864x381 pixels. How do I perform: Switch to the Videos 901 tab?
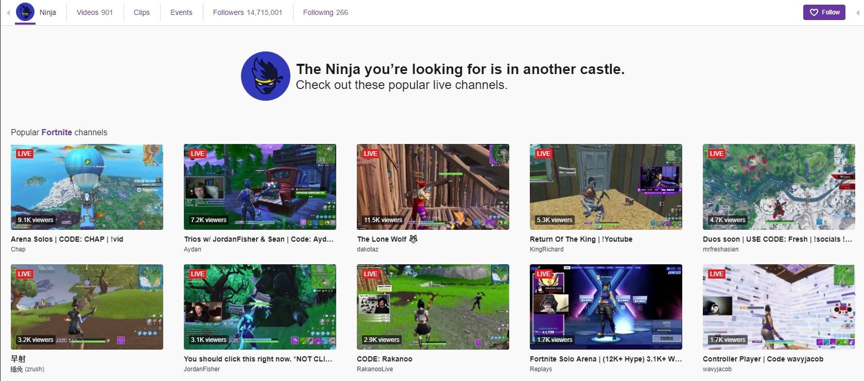pyautogui.click(x=95, y=12)
